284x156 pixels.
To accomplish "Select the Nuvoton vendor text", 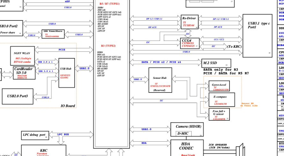I will [42, 153].
